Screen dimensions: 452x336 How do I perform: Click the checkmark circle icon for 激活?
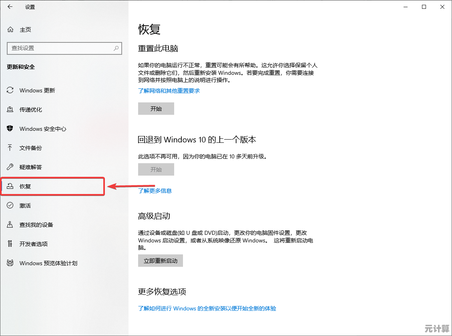pos(10,205)
